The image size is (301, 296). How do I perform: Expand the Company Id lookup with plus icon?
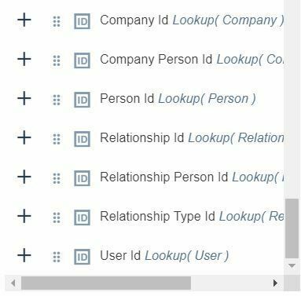tap(24, 20)
